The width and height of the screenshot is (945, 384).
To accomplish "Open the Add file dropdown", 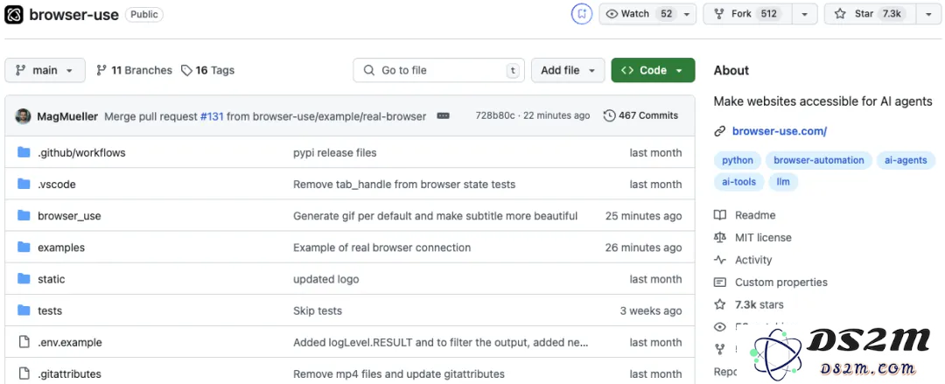I will (568, 71).
